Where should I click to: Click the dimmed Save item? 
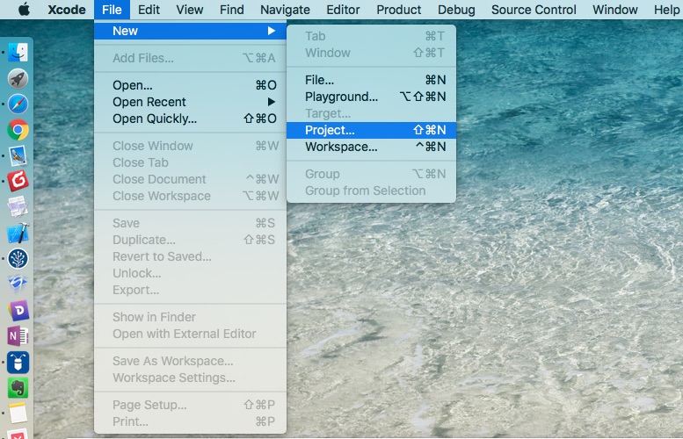point(191,223)
